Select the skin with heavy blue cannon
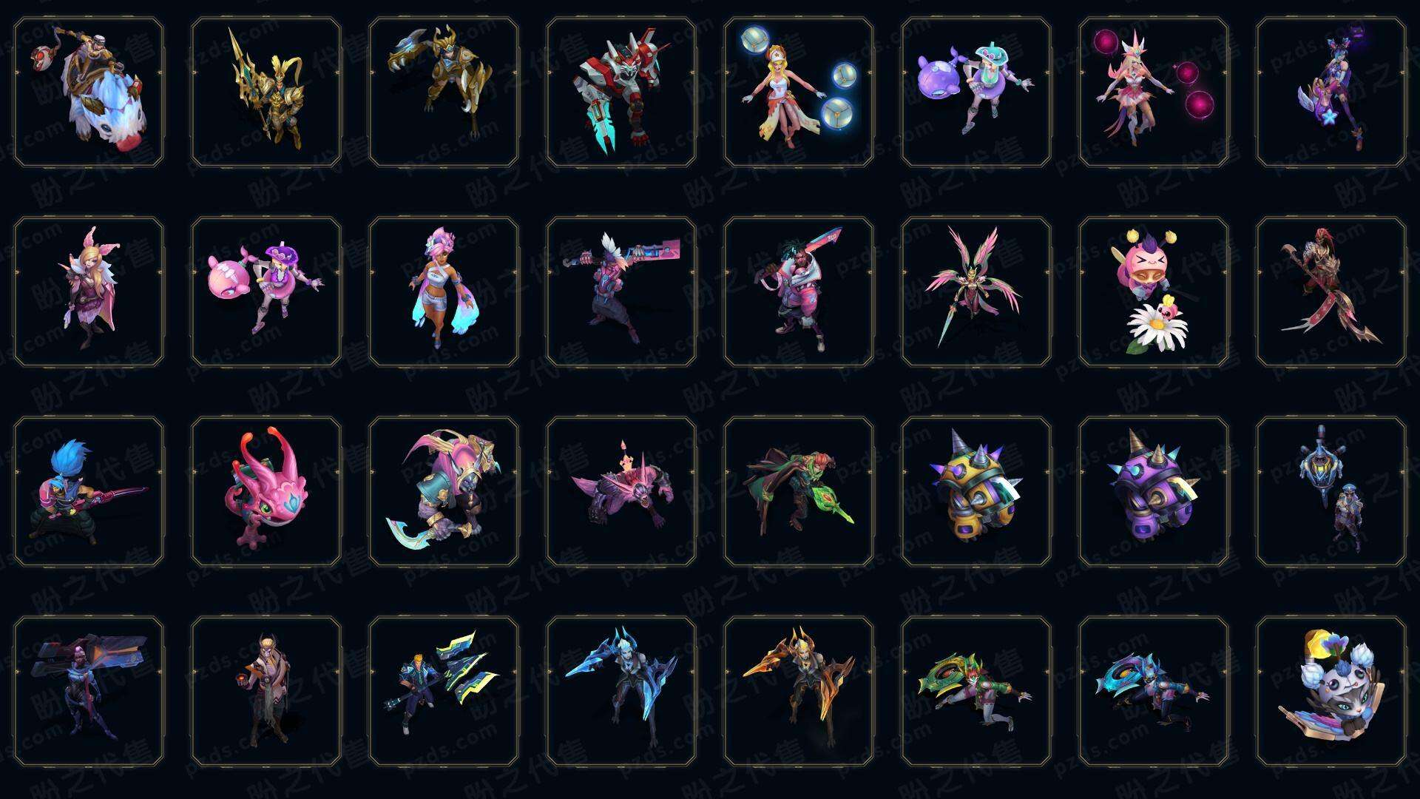The height and width of the screenshot is (799, 1420). tap(89, 692)
